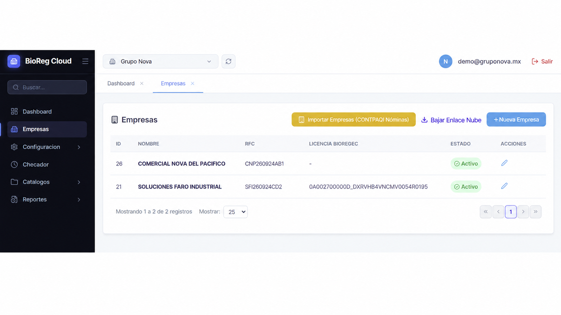This screenshot has width=561, height=315.
Task: Click the Activo badge for COMERCIAL NOVA
Action: coord(466,163)
